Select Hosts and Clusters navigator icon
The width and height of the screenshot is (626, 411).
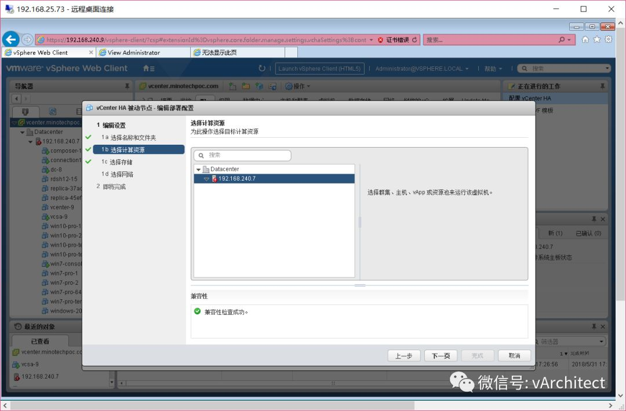coord(25,112)
